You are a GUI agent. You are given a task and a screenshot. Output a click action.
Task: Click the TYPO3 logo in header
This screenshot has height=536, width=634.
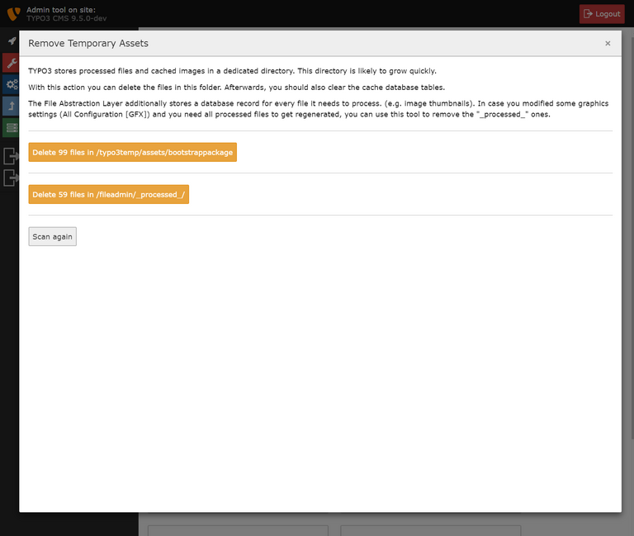pyautogui.click(x=12, y=14)
